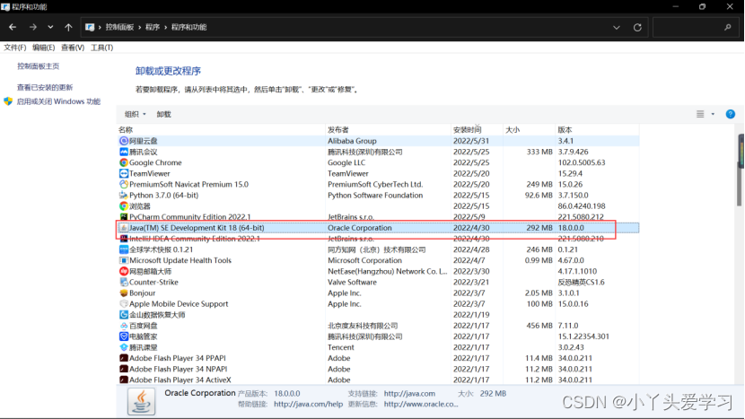The width and height of the screenshot is (745, 419).
Task: Open the 工具(T) menu
Action: (x=101, y=48)
